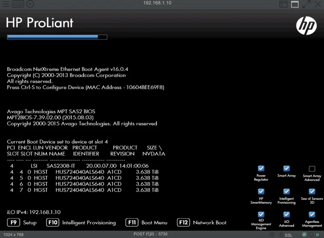The width and height of the screenshot is (324, 238).
Task: Toggle the Power Regulator checkbox
Action: (x=261, y=168)
